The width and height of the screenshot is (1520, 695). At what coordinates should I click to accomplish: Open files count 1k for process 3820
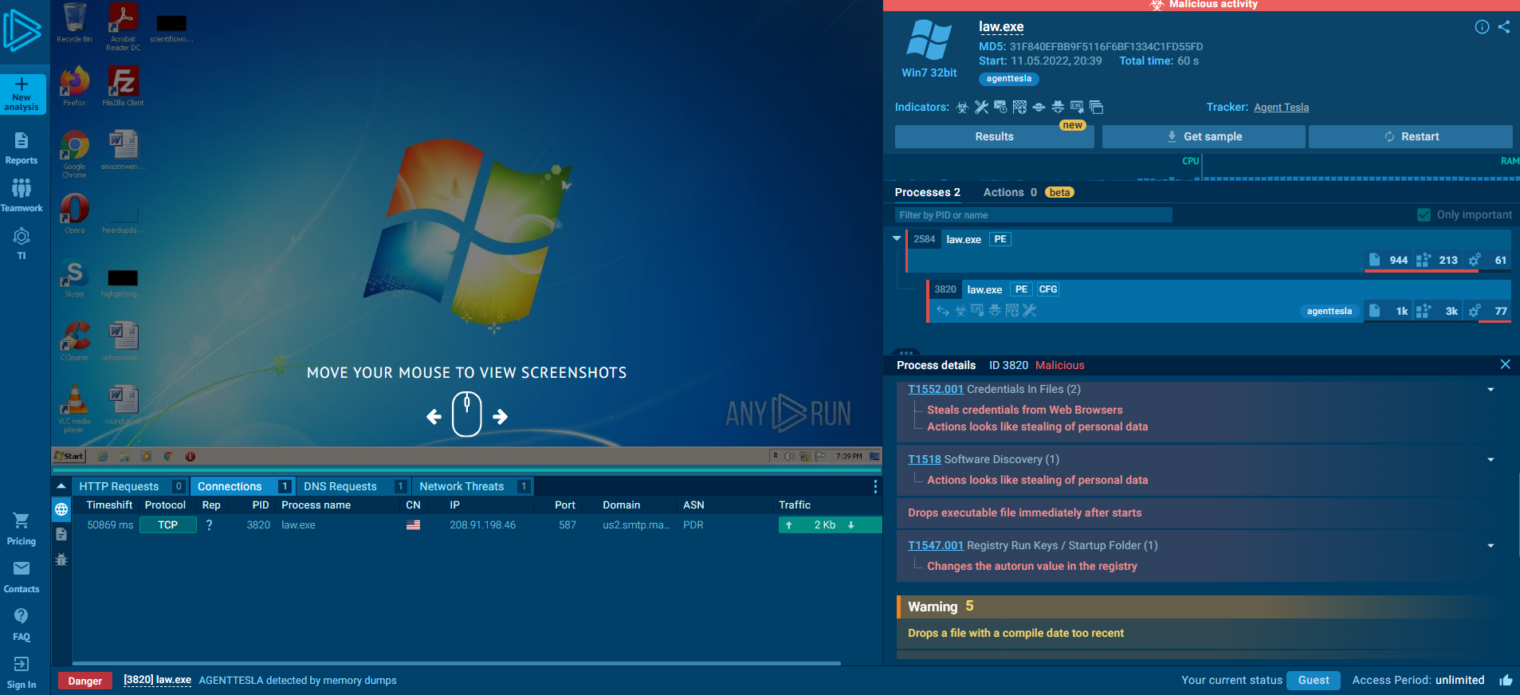[x=1388, y=311]
